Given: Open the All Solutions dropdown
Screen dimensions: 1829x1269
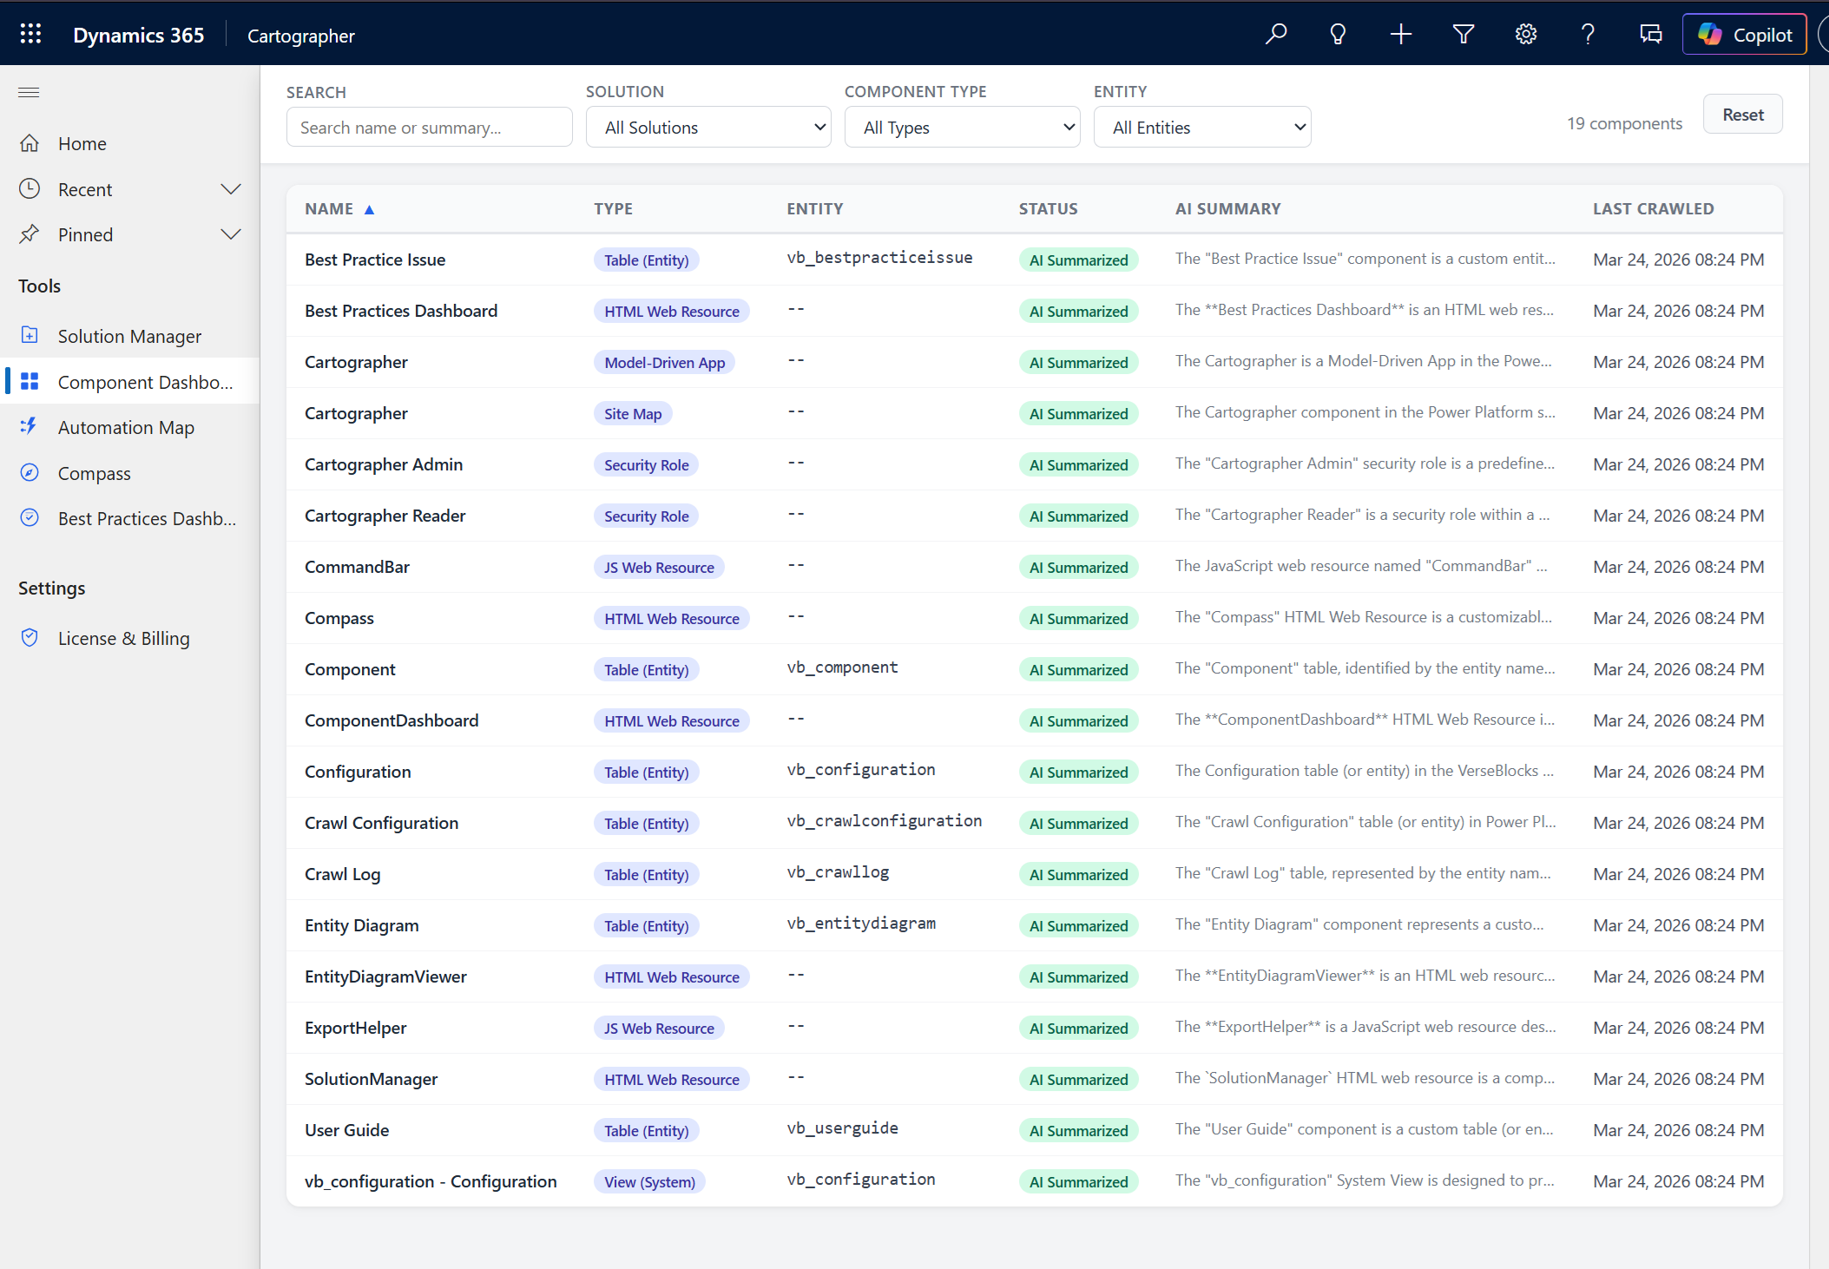Looking at the screenshot, I should [708, 128].
